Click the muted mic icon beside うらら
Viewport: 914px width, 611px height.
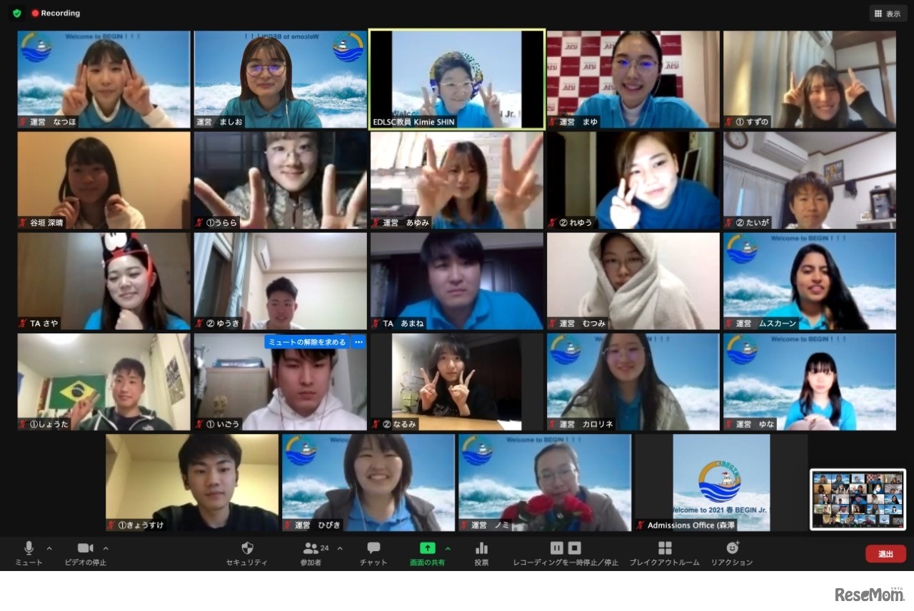tap(199, 223)
